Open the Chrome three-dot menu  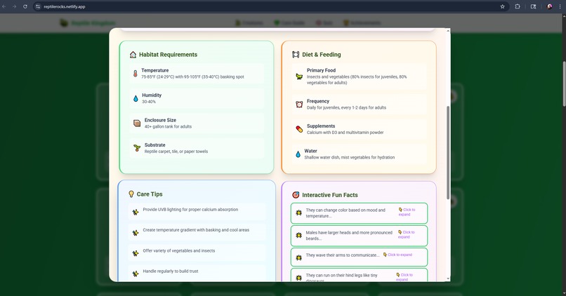560,6
